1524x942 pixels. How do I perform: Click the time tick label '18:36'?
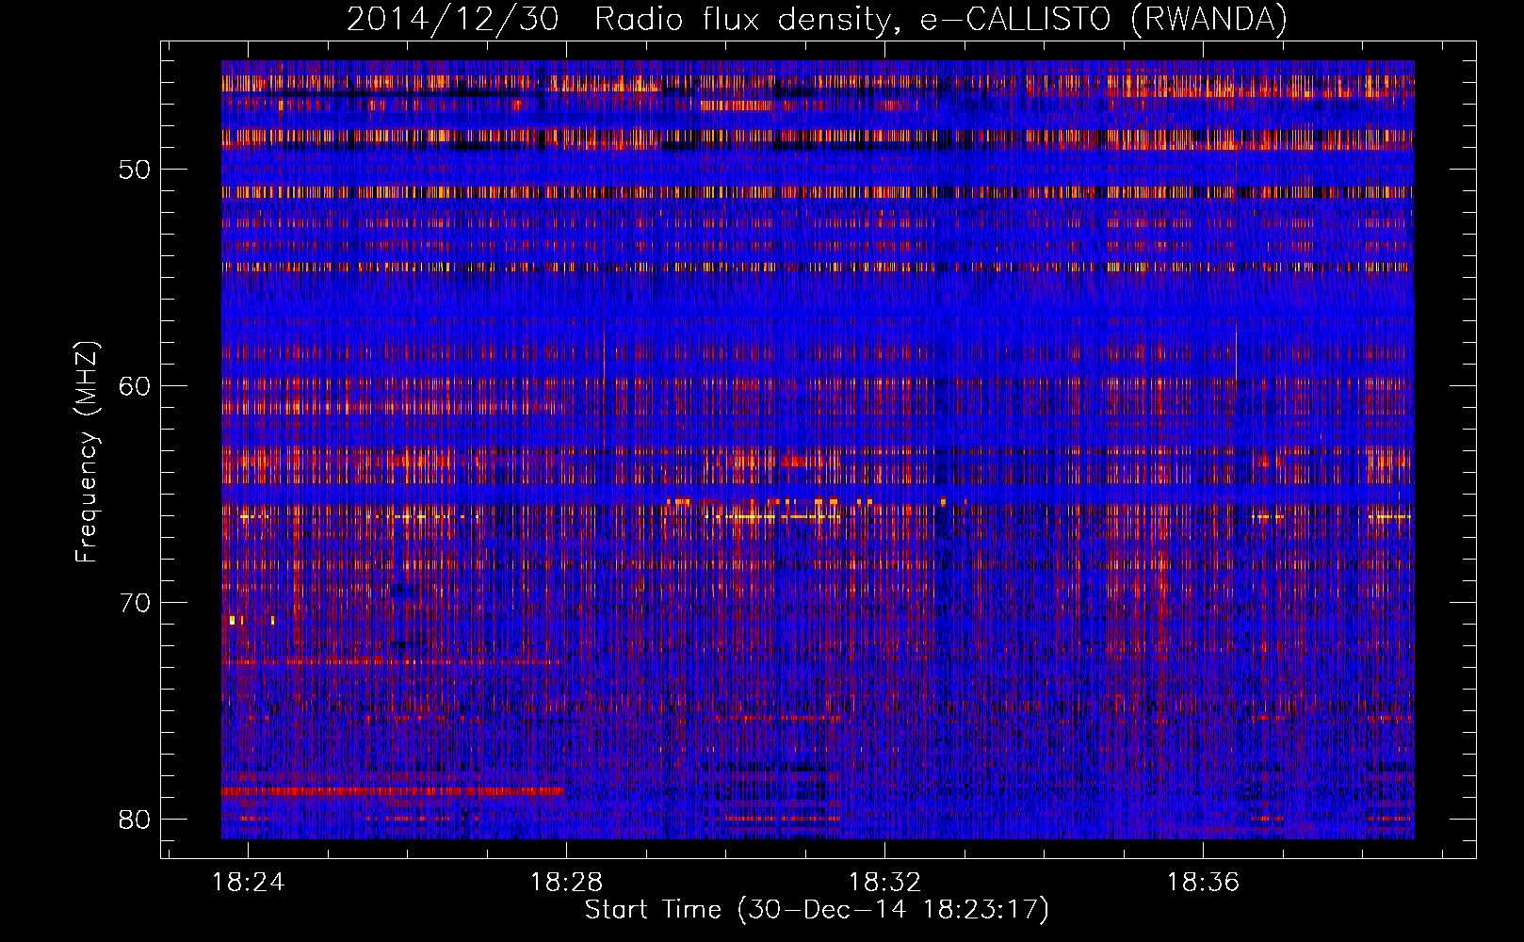pos(1203,883)
